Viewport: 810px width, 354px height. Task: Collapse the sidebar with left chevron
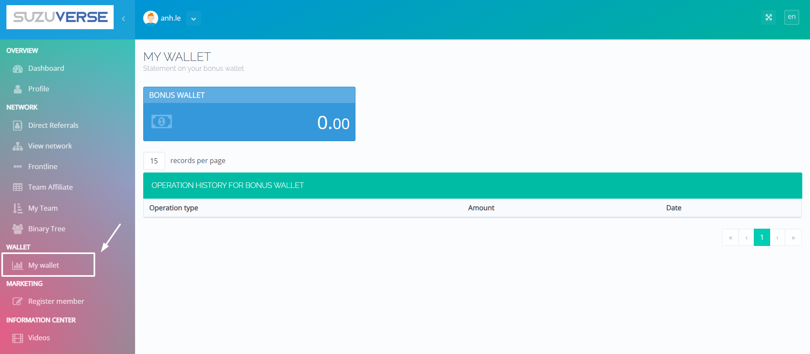click(x=123, y=18)
